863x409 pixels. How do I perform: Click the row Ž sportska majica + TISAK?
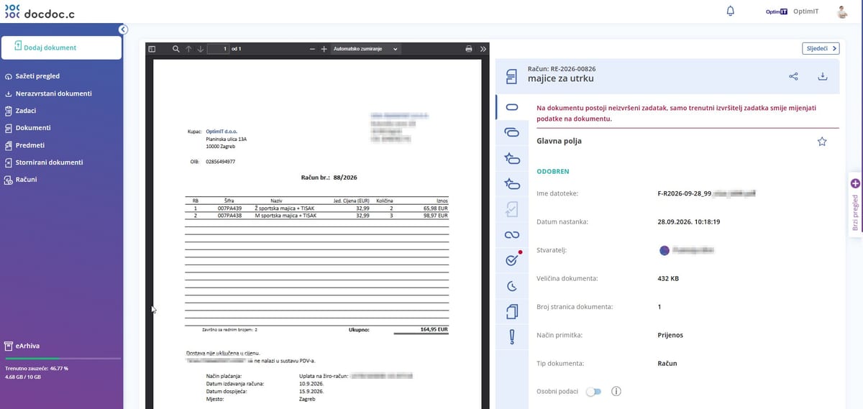tap(316, 208)
